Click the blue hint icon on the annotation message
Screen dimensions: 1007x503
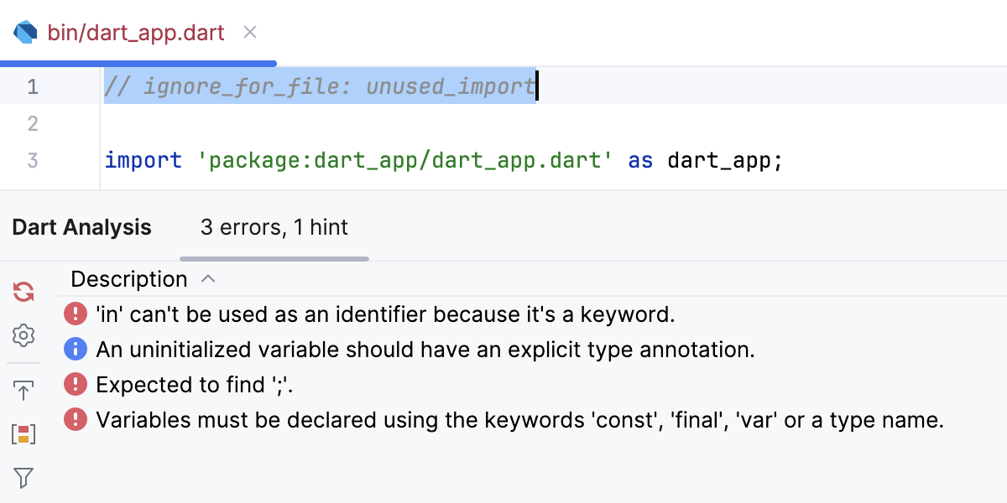tap(76, 350)
